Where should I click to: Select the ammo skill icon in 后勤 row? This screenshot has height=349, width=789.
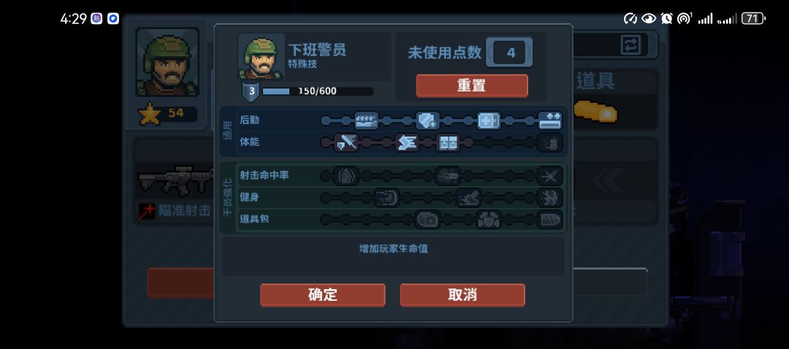[x=366, y=120]
